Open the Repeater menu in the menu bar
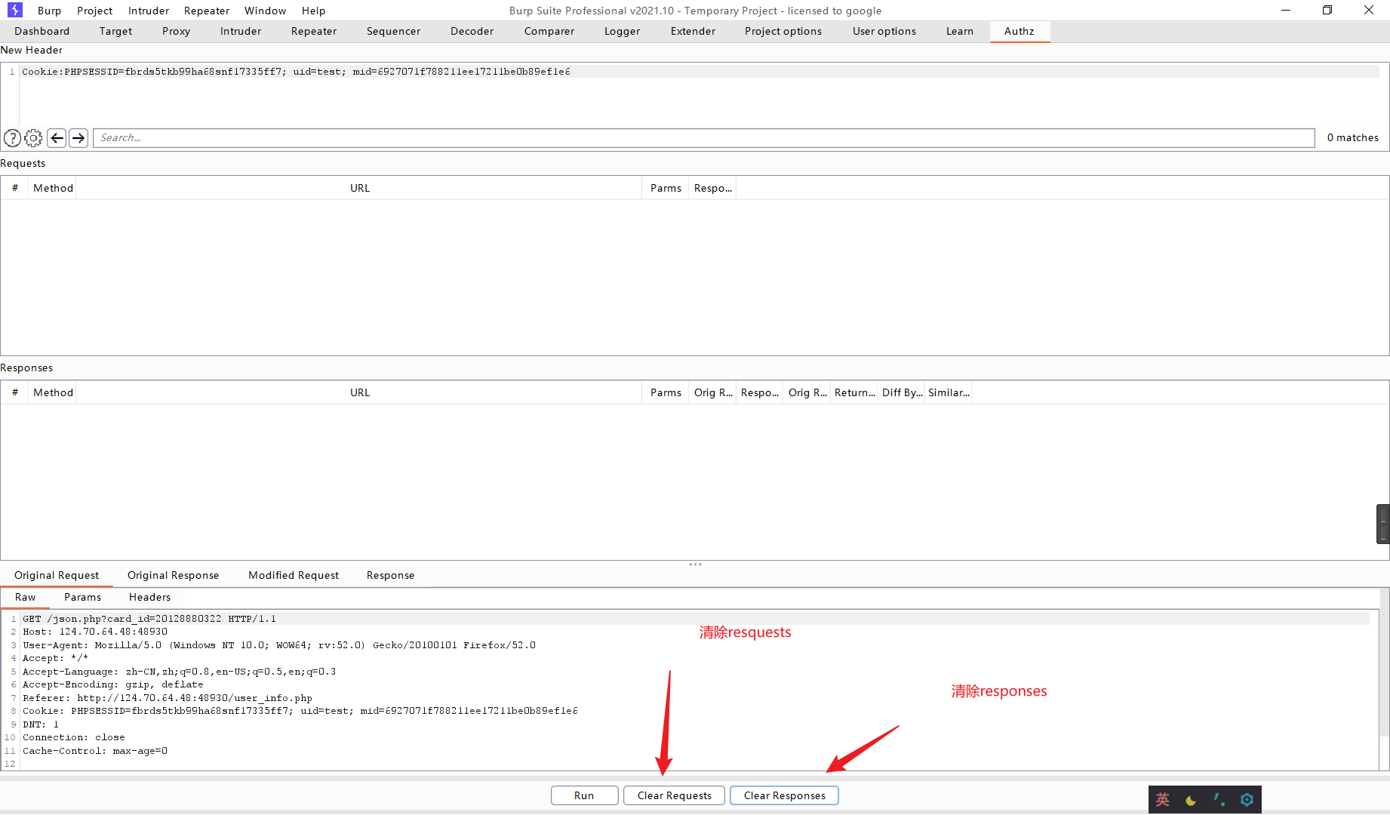This screenshot has width=1390, height=815. [x=207, y=11]
